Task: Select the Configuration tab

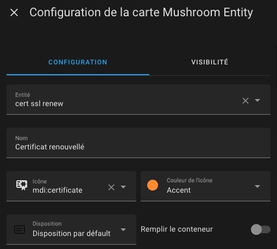Action: (x=78, y=62)
